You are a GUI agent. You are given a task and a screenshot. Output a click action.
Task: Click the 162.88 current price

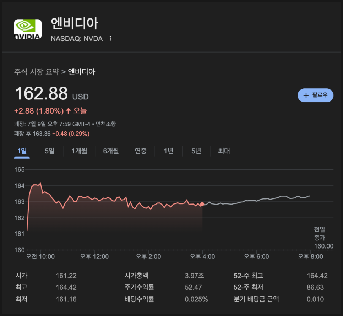(x=41, y=93)
